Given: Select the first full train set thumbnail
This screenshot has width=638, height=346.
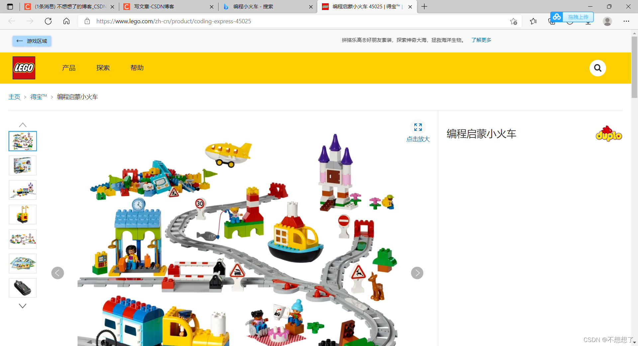Looking at the screenshot, I should [x=23, y=141].
